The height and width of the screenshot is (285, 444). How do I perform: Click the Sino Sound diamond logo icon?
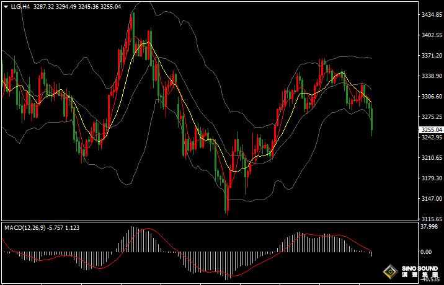[x=390, y=271]
